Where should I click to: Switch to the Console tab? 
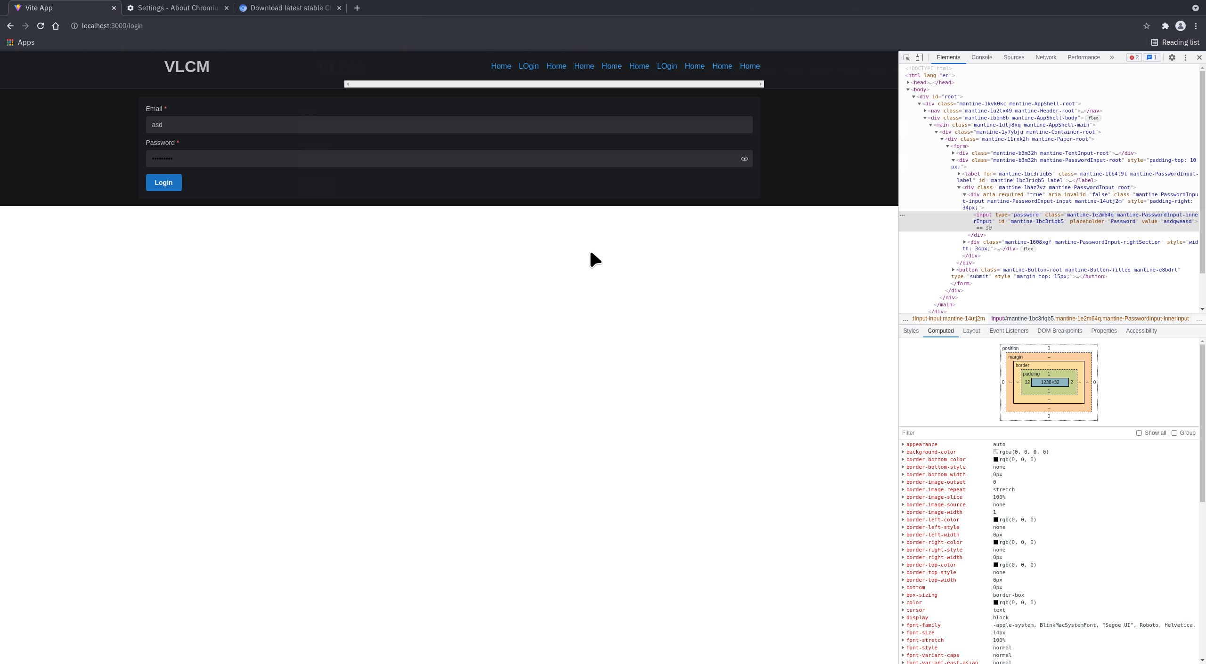[982, 57]
